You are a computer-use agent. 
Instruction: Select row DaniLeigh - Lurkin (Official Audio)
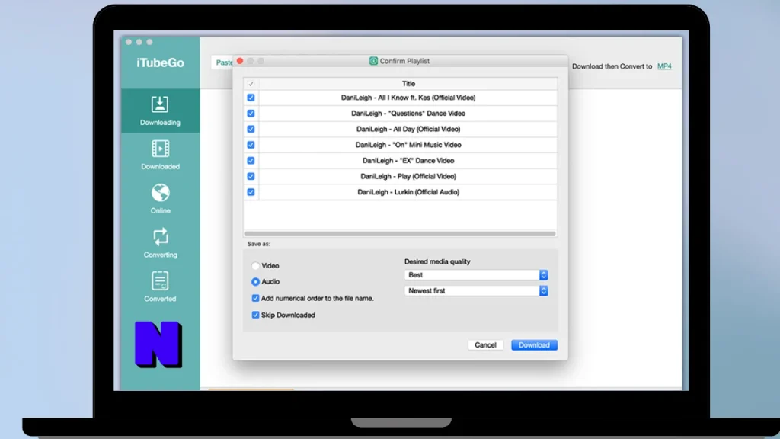click(408, 192)
